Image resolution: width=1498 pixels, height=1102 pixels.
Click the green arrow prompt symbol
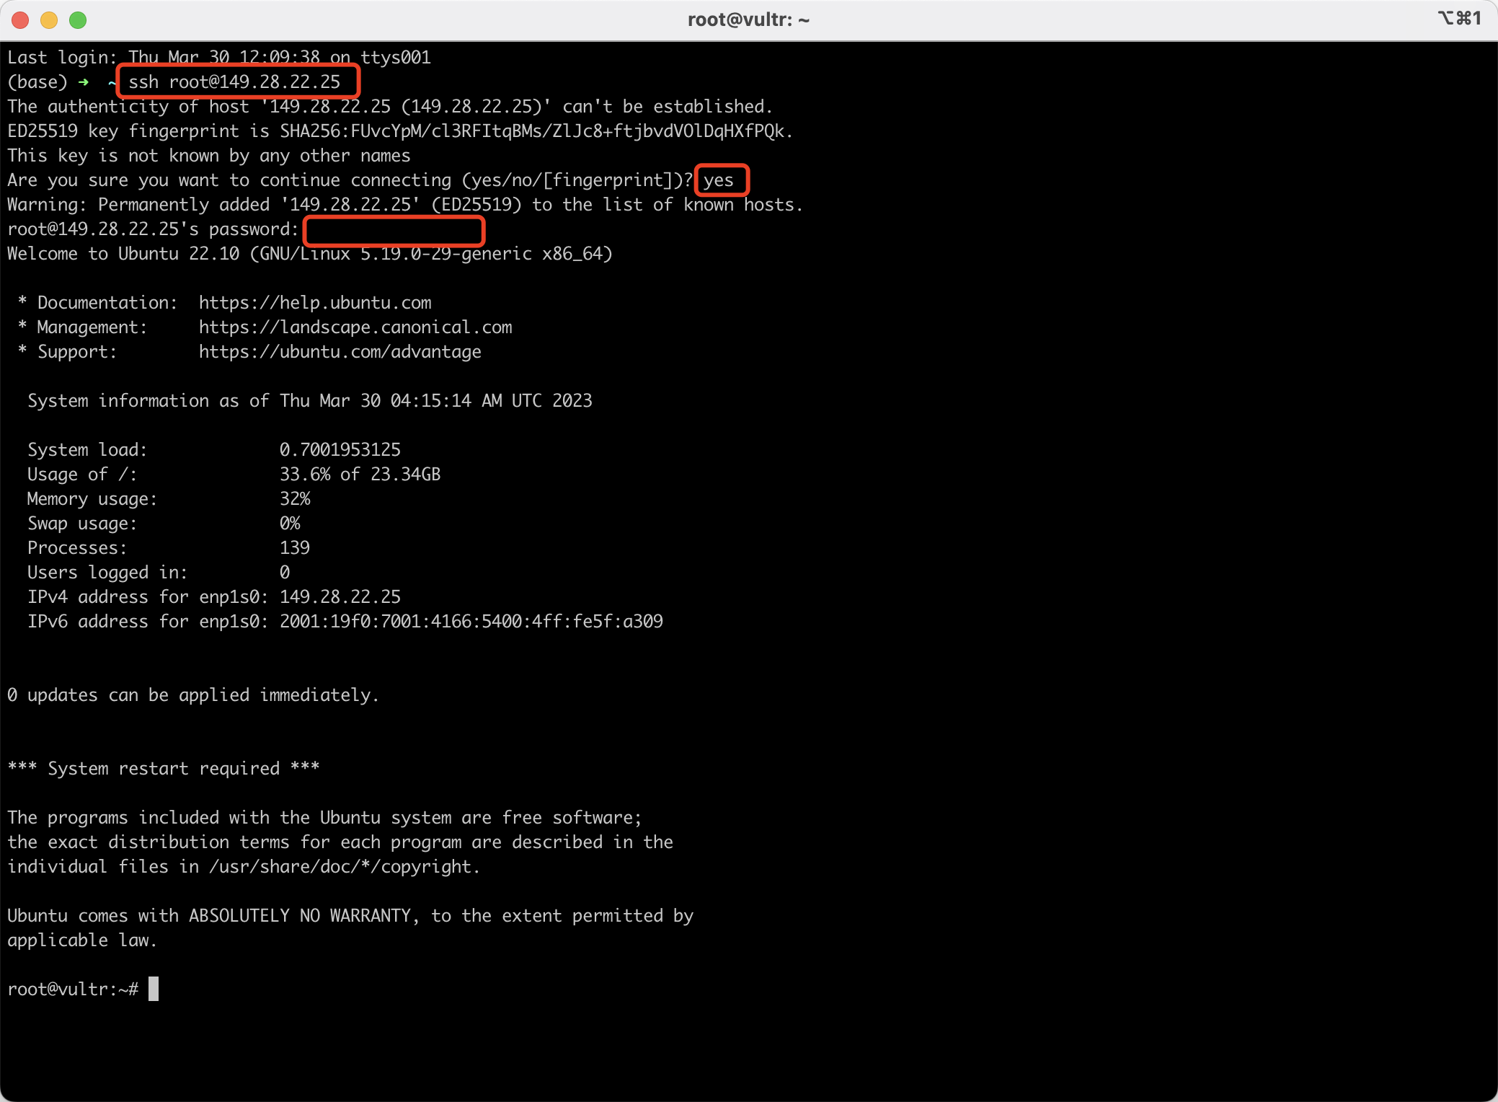pyautogui.click(x=84, y=82)
